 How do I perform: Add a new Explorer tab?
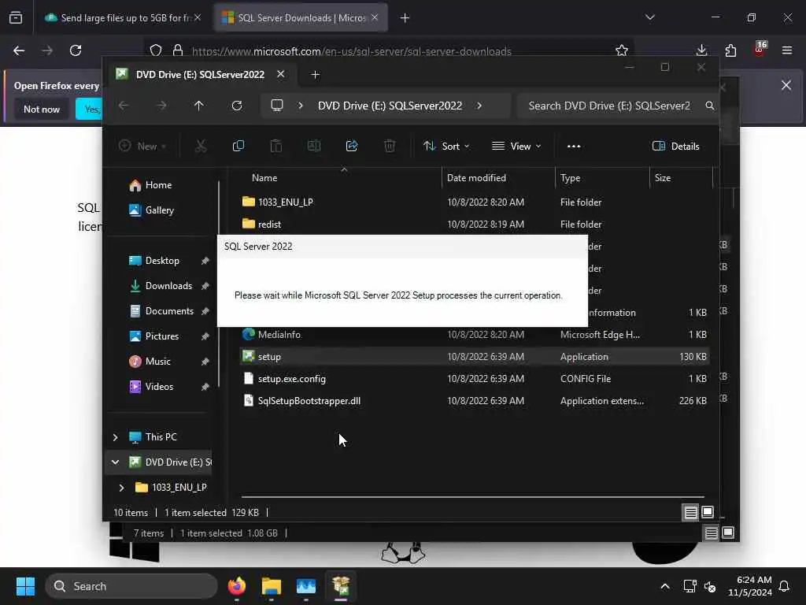(x=315, y=75)
